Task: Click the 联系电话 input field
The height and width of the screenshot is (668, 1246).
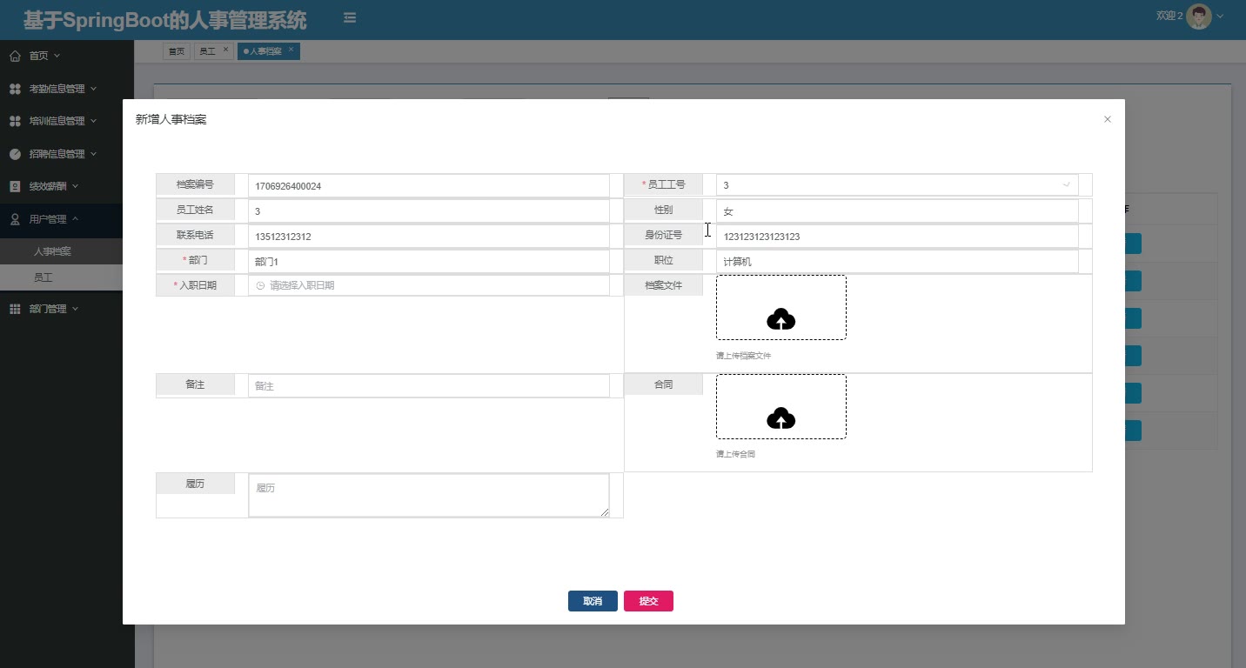Action: coord(429,237)
